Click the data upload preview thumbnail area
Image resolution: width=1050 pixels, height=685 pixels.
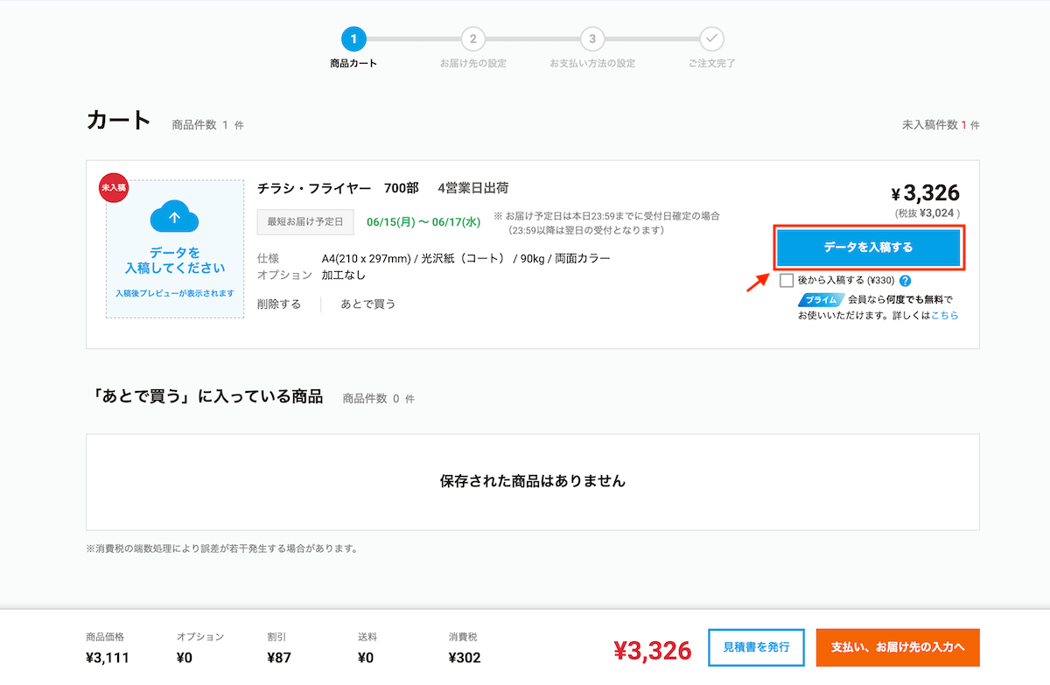click(x=175, y=248)
